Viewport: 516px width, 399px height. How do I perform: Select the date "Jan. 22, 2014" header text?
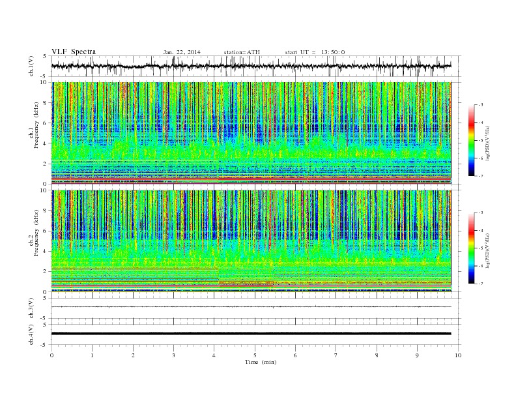click(x=182, y=52)
